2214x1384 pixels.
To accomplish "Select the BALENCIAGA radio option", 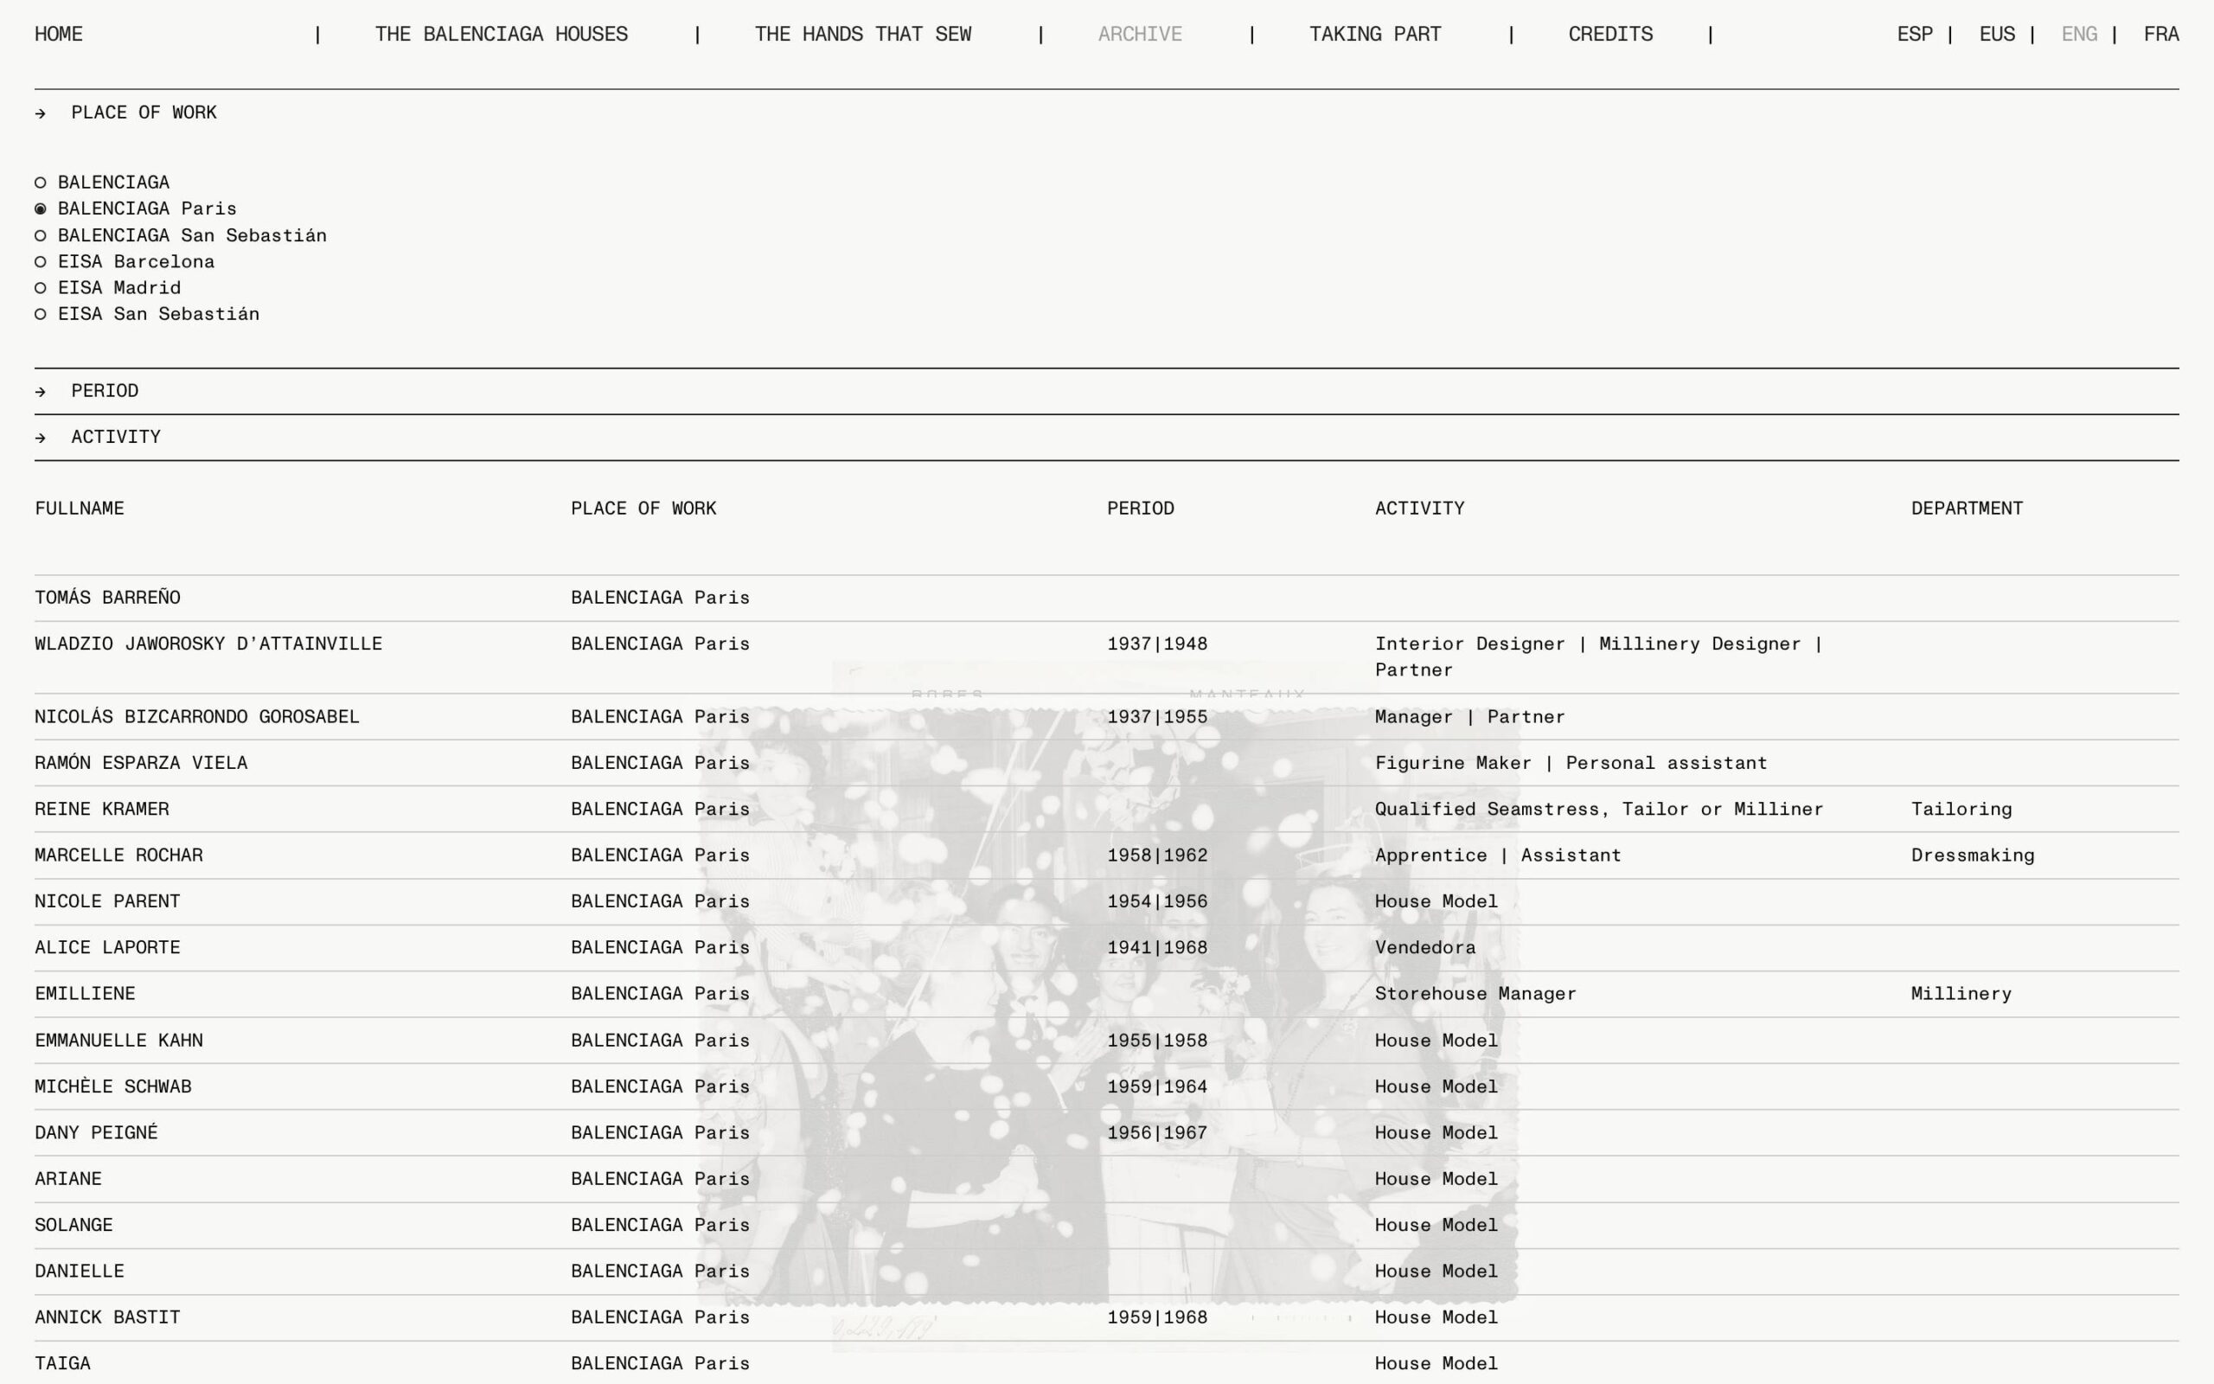I will [x=41, y=183].
